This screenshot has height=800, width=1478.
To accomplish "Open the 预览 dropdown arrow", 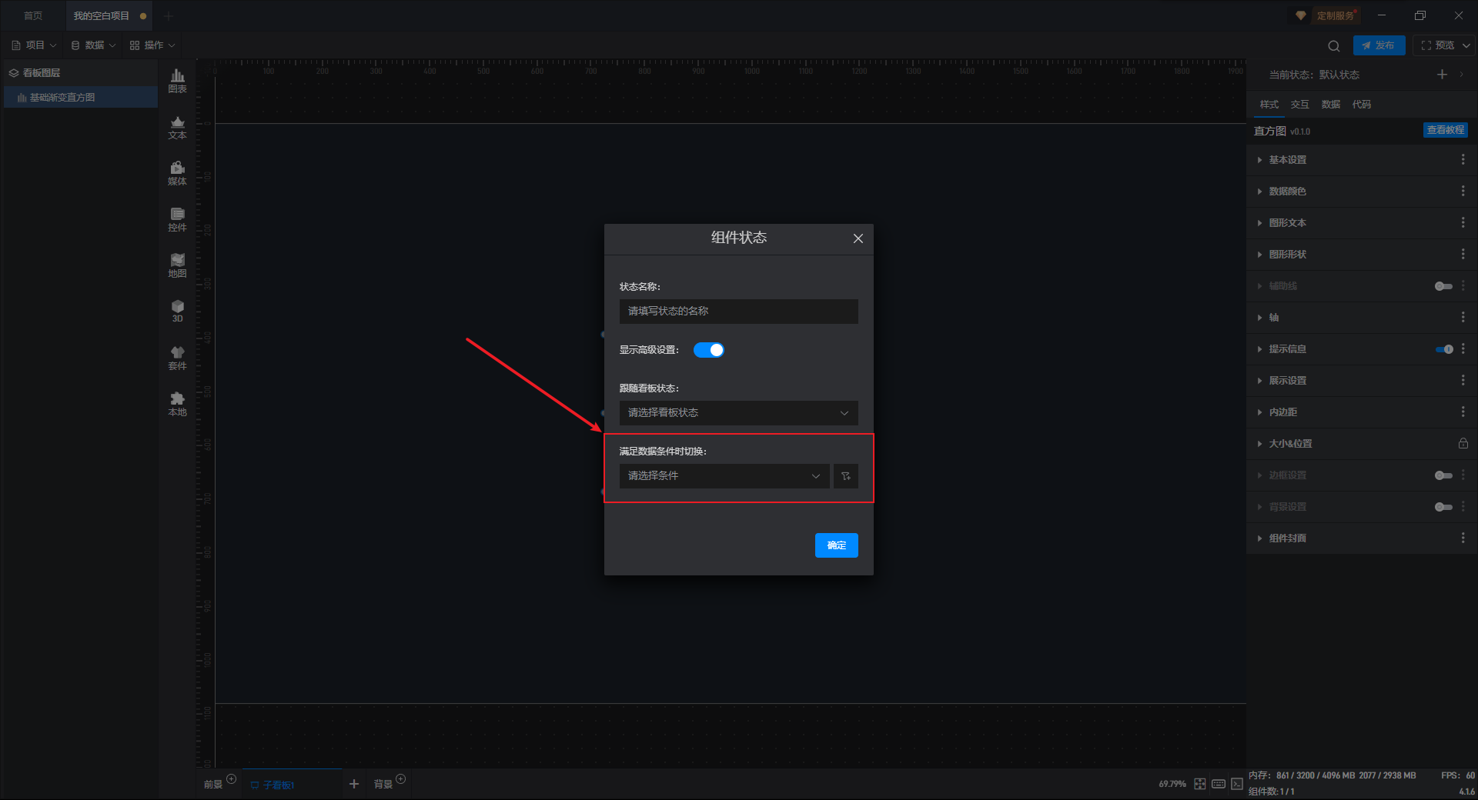I will (1466, 45).
